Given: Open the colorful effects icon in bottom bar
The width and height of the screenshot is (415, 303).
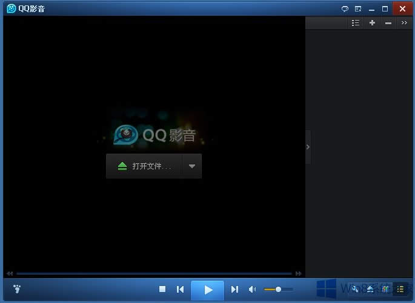Looking at the screenshot, I should (x=385, y=290).
